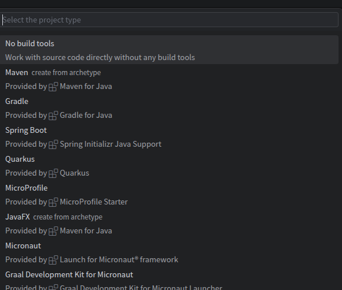Click the extension icon next to Gradle for Java
The image size is (342, 290).
point(53,116)
